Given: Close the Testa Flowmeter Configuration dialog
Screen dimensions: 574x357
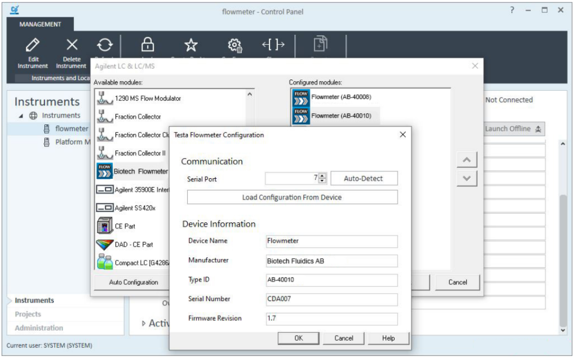Looking at the screenshot, I should (x=402, y=135).
